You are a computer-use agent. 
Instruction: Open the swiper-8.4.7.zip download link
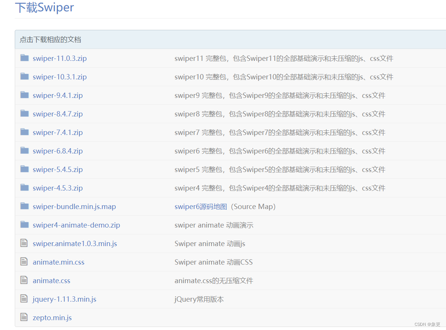tap(58, 114)
